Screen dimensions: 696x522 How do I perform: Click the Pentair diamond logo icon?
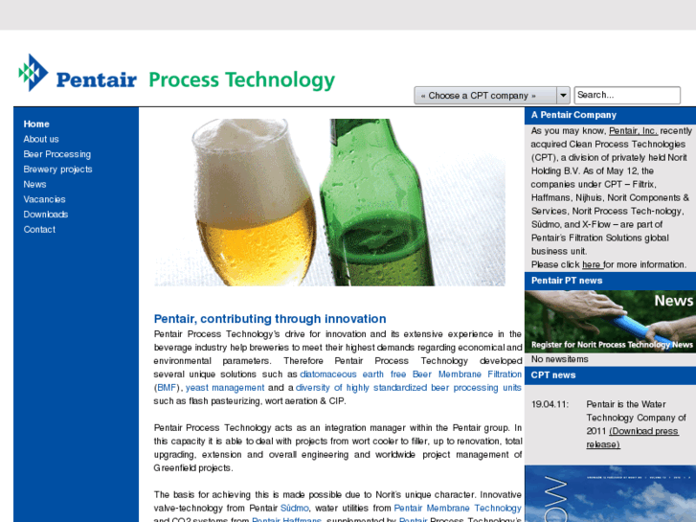pos(34,73)
